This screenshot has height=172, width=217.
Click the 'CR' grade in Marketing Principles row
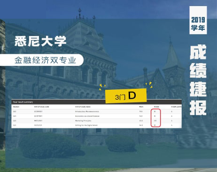155,121
